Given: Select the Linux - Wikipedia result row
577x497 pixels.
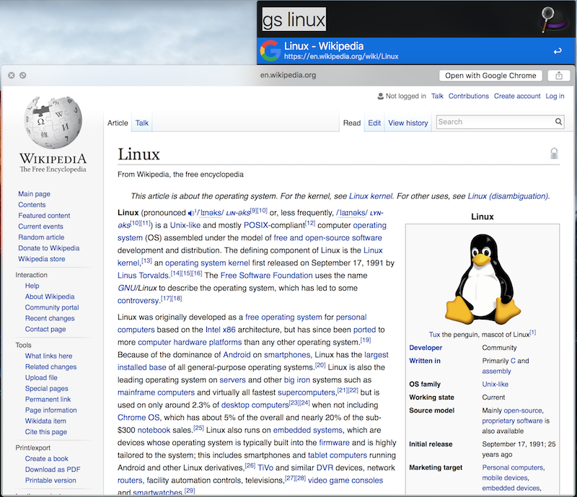Looking at the screenshot, I should 416,50.
